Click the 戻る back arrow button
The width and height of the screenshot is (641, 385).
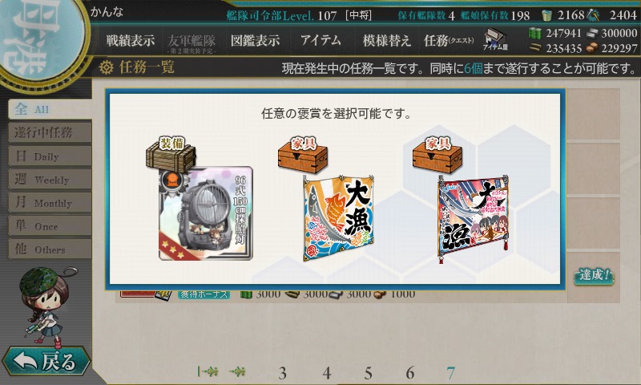coord(46,361)
